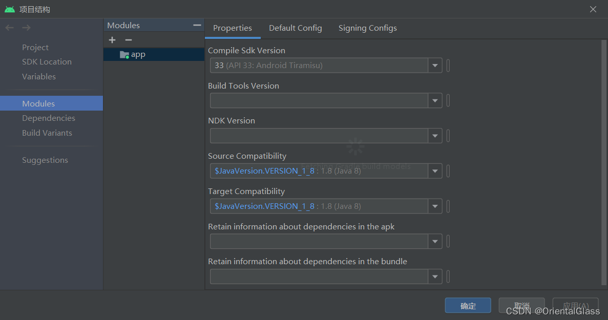The image size is (608, 320).
Task: Open the Compile Sdk Version dropdown
Action: (435, 66)
